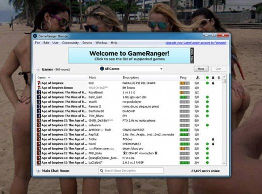
Task: Click the Join button
Action: pyautogui.click(x=219, y=69)
